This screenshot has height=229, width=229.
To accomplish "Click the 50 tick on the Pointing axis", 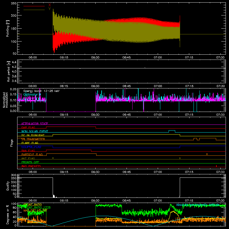I will (15, 54).
